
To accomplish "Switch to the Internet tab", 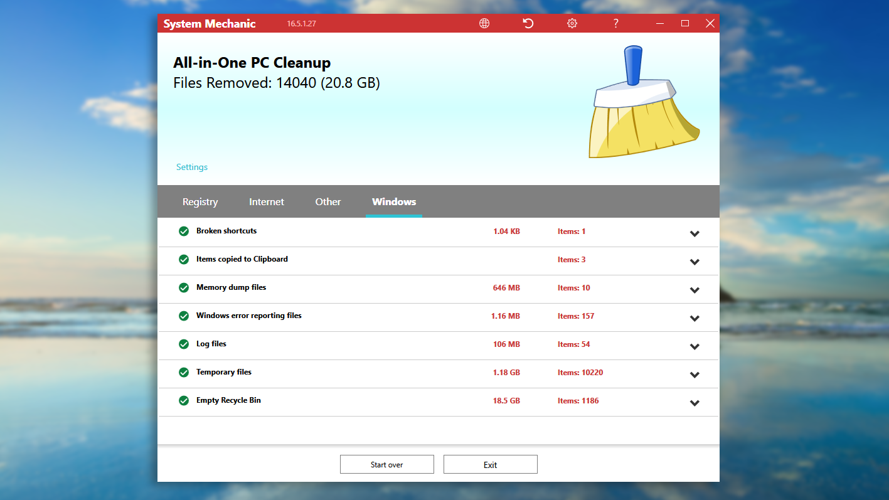I will tap(267, 202).
